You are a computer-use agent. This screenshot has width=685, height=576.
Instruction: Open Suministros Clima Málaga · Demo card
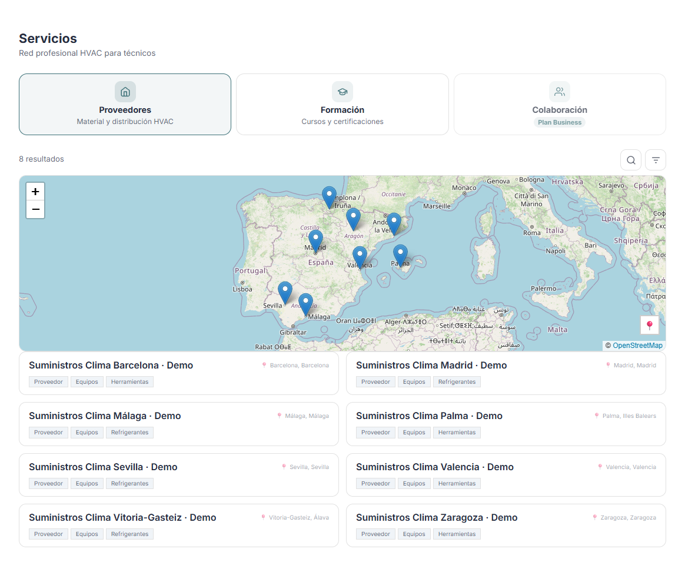pyautogui.click(x=179, y=424)
